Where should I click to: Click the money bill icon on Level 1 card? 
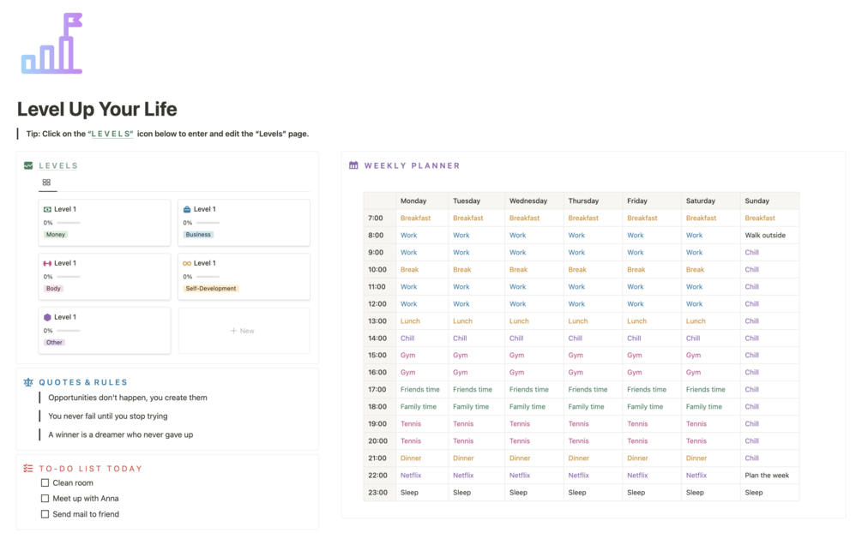point(47,209)
